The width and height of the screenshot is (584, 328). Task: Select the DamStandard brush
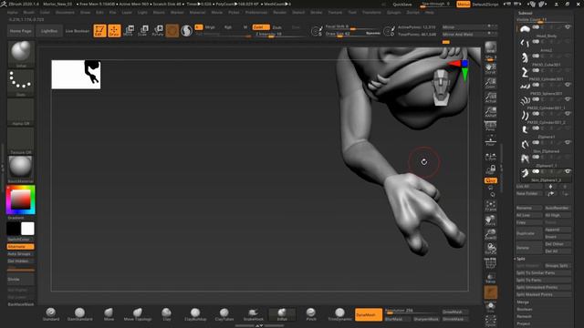[79, 313]
